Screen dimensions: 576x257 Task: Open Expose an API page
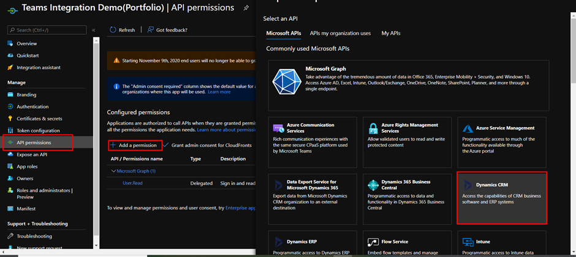coord(32,154)
